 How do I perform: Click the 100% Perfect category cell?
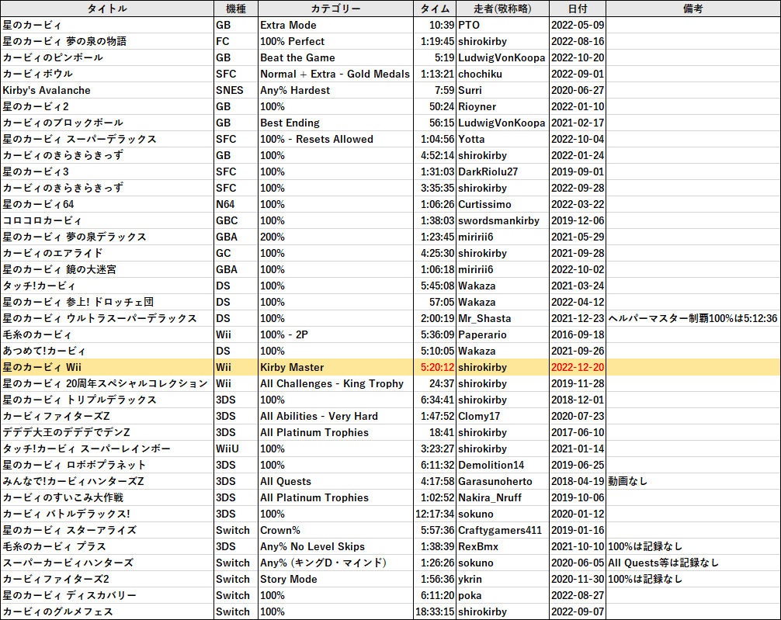pos(335,41)
